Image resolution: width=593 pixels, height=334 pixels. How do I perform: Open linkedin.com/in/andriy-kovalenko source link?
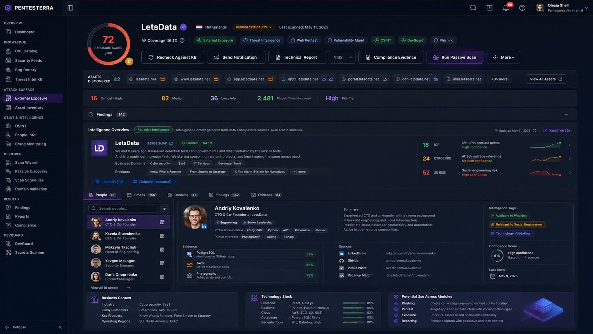pyautogui.click(x=410, y=253)
